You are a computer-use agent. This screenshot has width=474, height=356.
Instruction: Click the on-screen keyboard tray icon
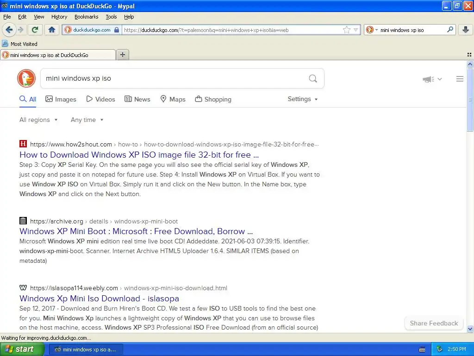coord(422,350)
